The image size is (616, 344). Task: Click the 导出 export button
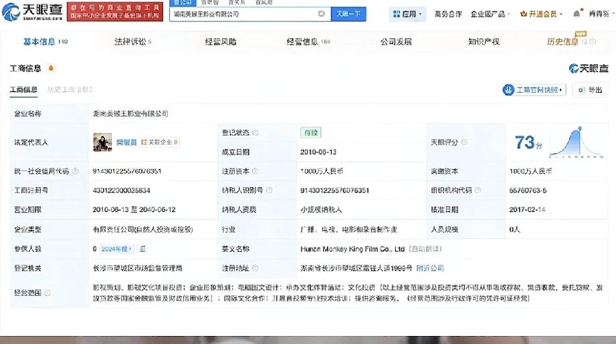click(x=590, y=90)
